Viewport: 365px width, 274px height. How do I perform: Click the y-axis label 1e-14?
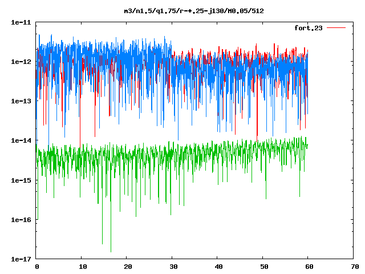[x=21, y=140]
